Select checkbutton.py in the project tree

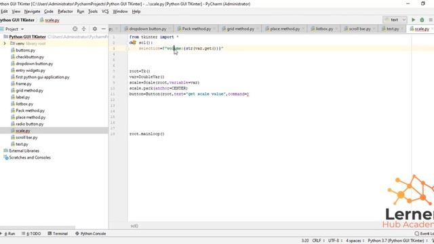tap(30, 57)
